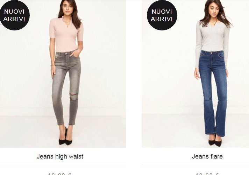Click the NUOVI ARRIVI badge on grey jeans product
This screenshot has width=249, height=175.
tap(14, 15)
